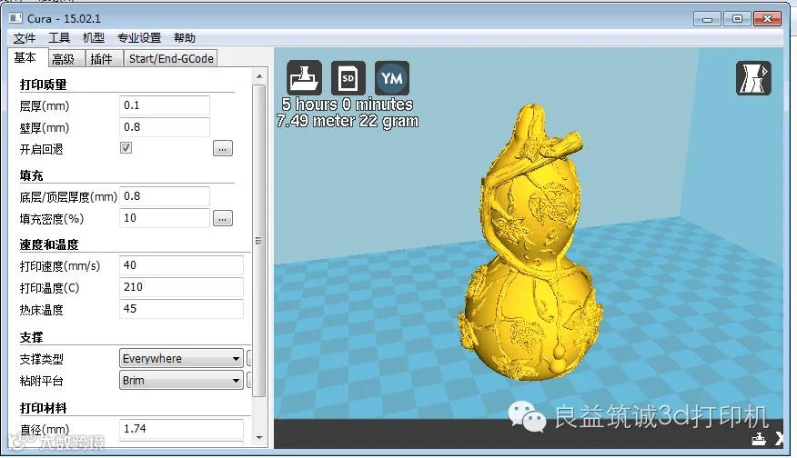The width and height of the screenshot is (797, 458).
Task: Click the 打印温度(C) input field
Action: (181, 287)
